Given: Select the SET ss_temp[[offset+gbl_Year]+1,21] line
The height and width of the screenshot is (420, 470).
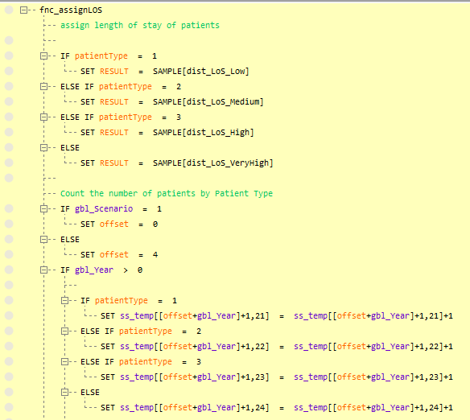Looking at the screenshot, I should [277, 315].
